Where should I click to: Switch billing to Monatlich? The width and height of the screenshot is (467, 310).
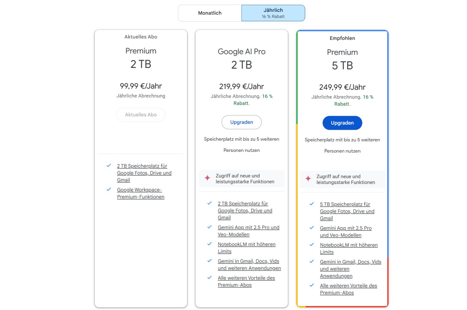pyautogui.click(x=210, y=13)
